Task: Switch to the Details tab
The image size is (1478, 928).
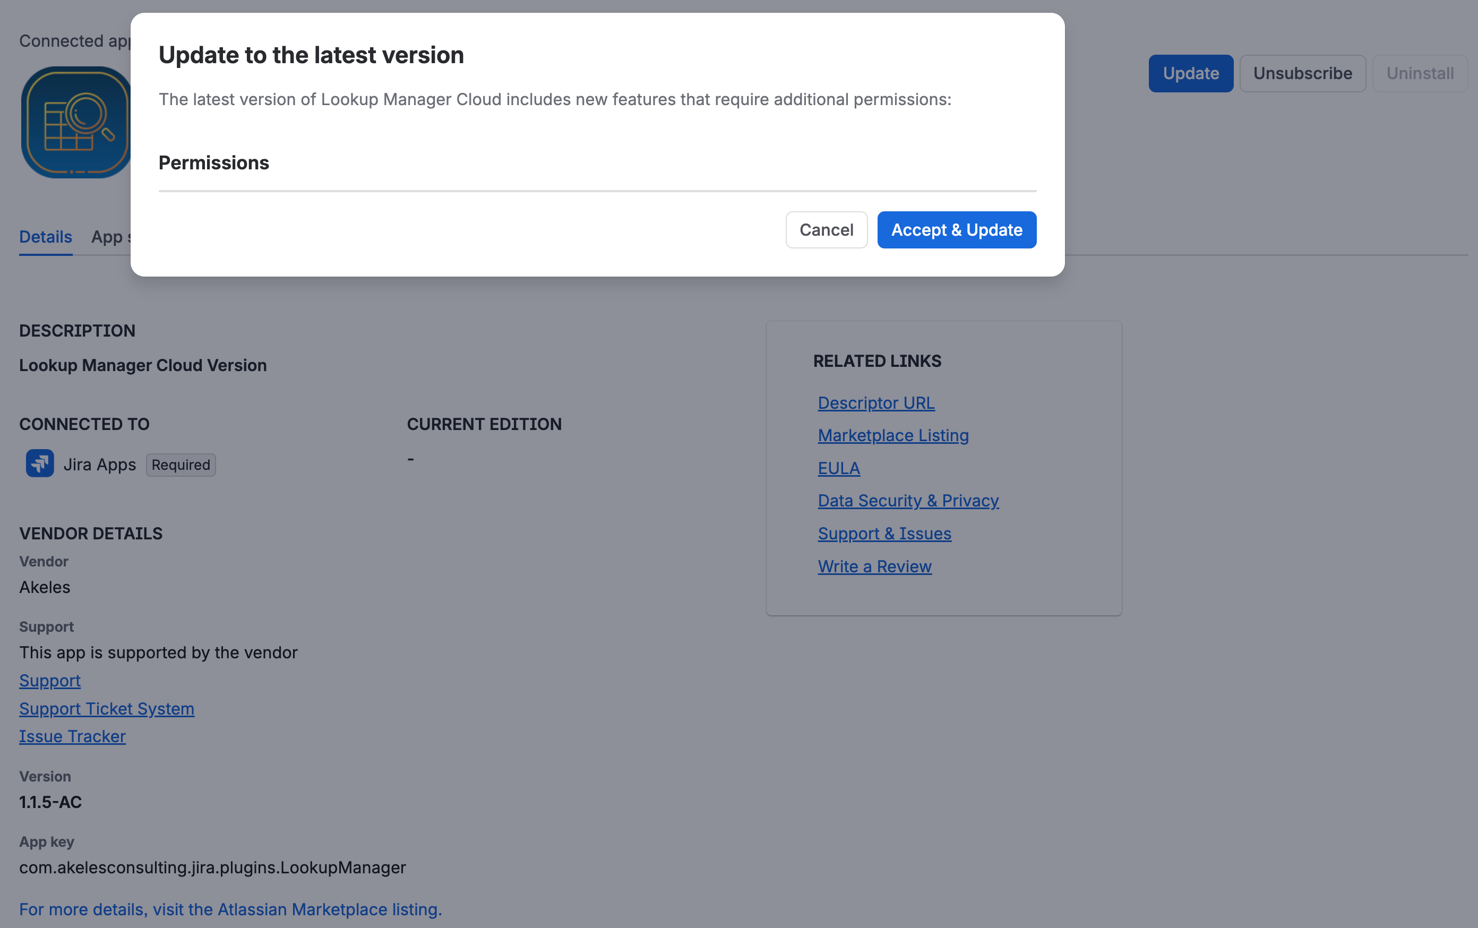Action: 46,237
